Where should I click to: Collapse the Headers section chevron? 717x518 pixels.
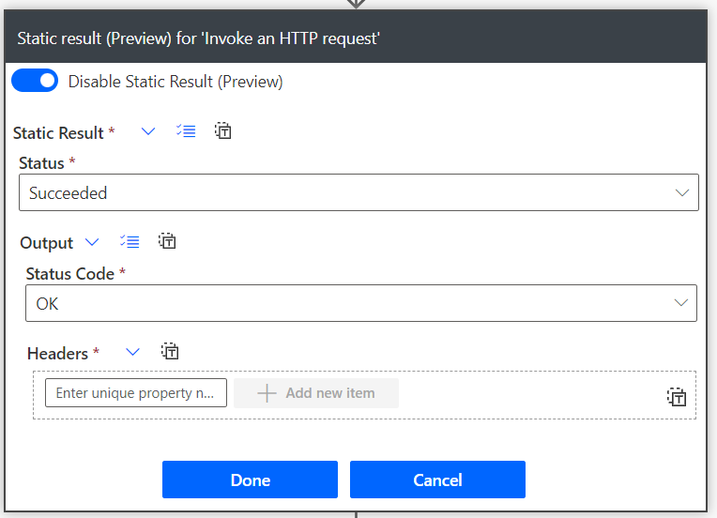132,352
